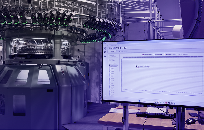Switch to the Mapa XY tab
This screenshot has height=130, width=204.
point(112,51)
